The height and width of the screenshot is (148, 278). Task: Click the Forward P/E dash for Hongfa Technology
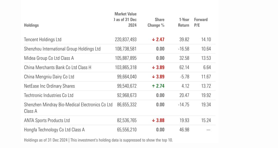(208, 130)
